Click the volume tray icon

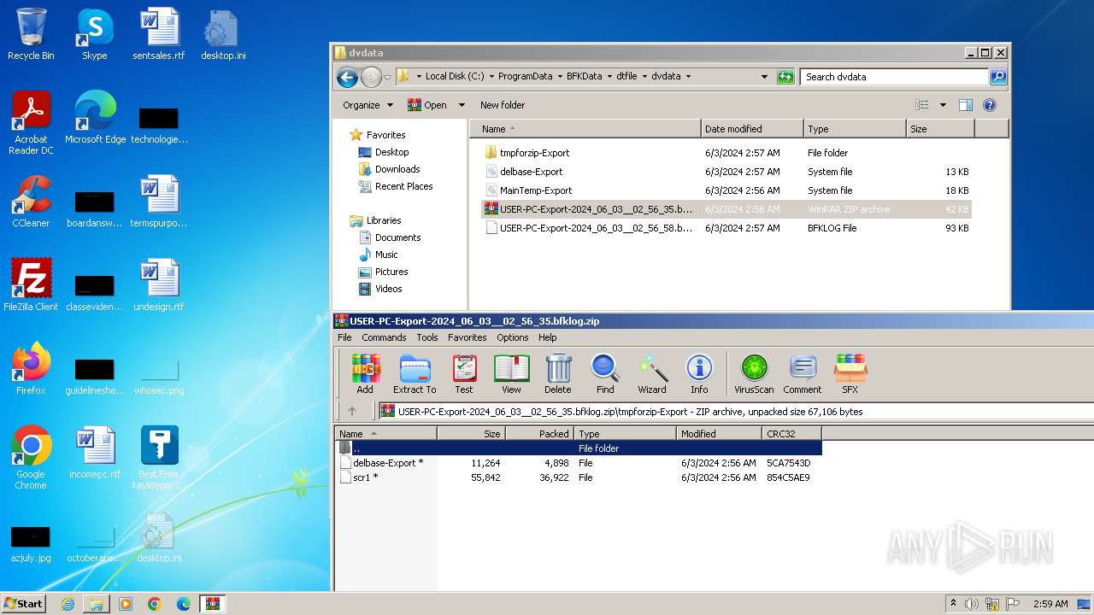pyautogui.click(x=972, y=604)
